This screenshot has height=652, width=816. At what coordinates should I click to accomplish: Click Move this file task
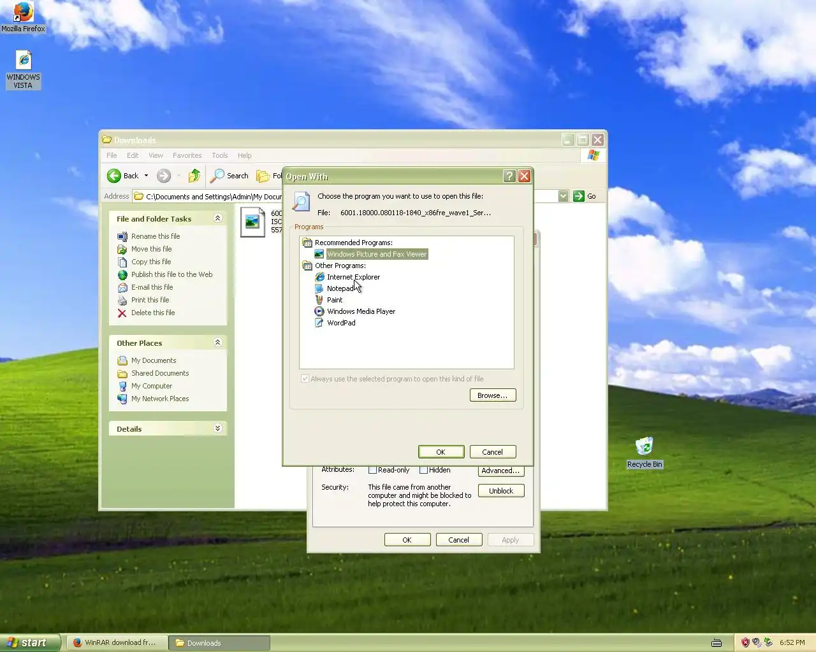151,249
